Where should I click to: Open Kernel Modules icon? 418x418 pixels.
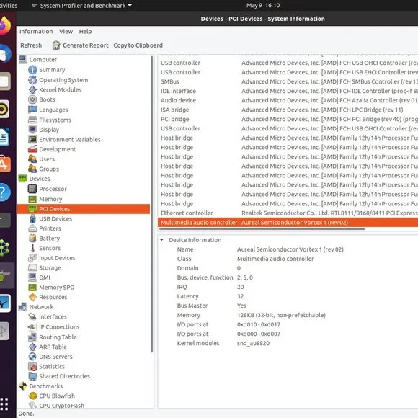[x=32, y=89]
